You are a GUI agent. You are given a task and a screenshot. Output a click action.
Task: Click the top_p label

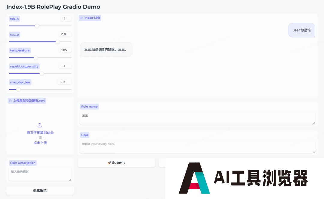coord(14,35)
